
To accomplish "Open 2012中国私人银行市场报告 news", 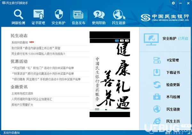I will [38, 54].
